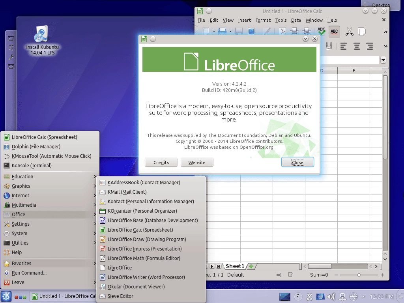Click the Open document icon in Calc toolbar
Viewport: 404px width, 303px height.
(222, 32)
